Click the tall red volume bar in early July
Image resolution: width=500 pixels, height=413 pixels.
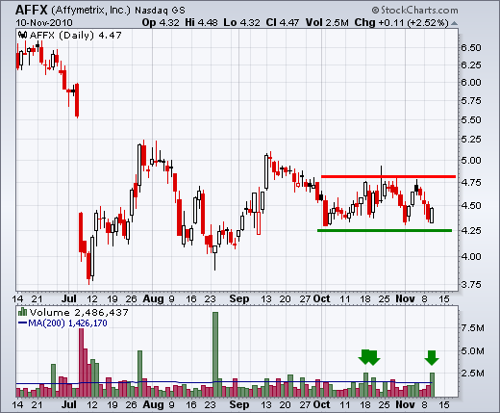point(81,363)
